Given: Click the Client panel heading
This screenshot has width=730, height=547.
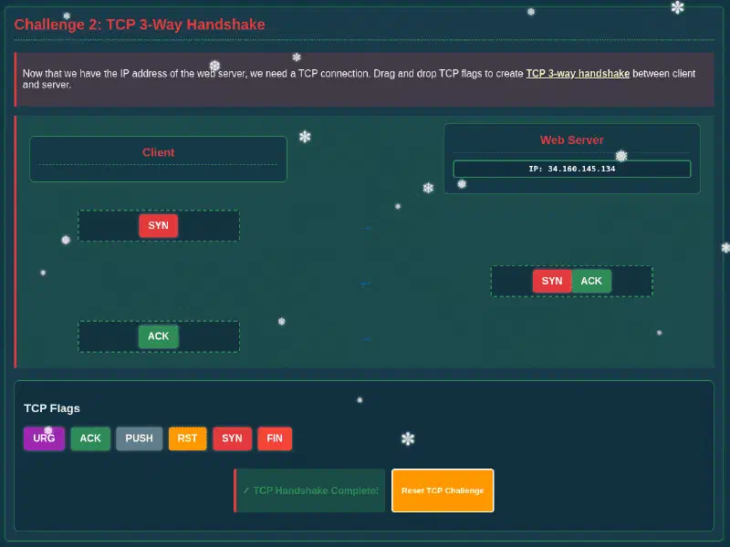Looking at the screenshot, I should click(x=158, y=152).
